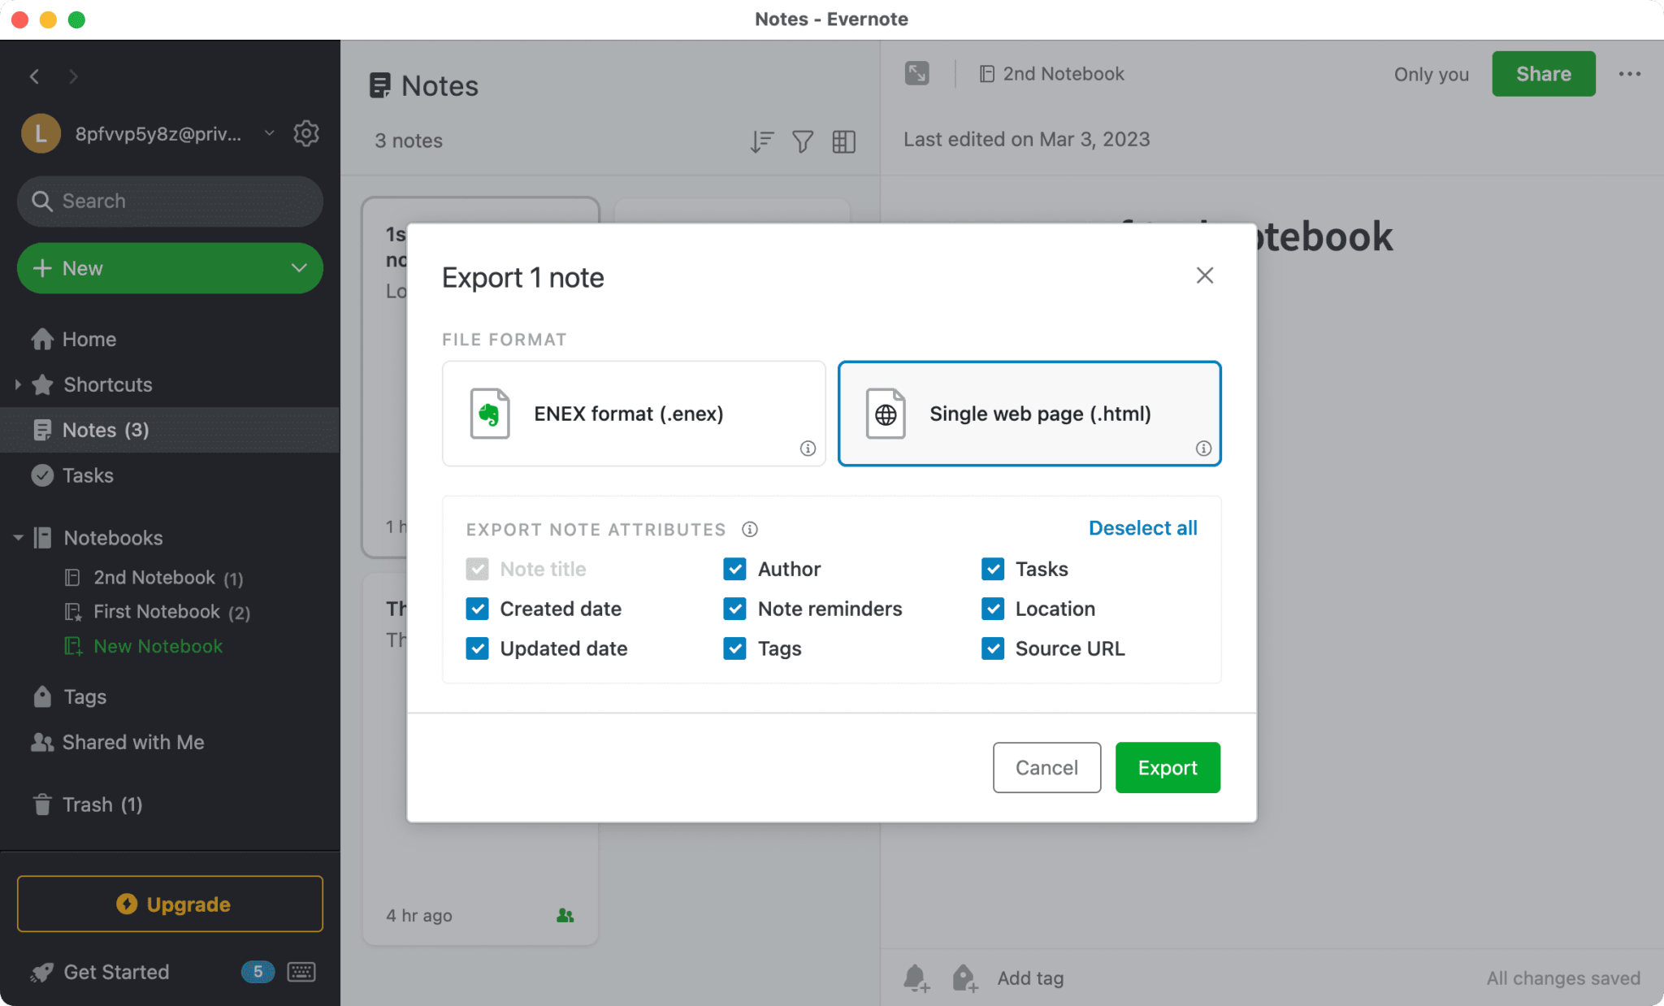The height and width of the screenshot is (1006, 1664).
Task: Uncheck Source URL checkbox
Action: 993,648
